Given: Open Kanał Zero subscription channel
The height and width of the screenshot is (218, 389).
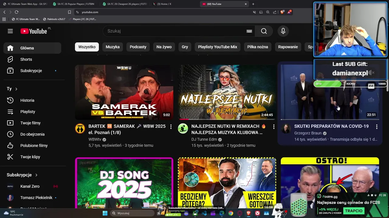Looking at the screenshot, I should pyautogui.click(x=32, y=186).
